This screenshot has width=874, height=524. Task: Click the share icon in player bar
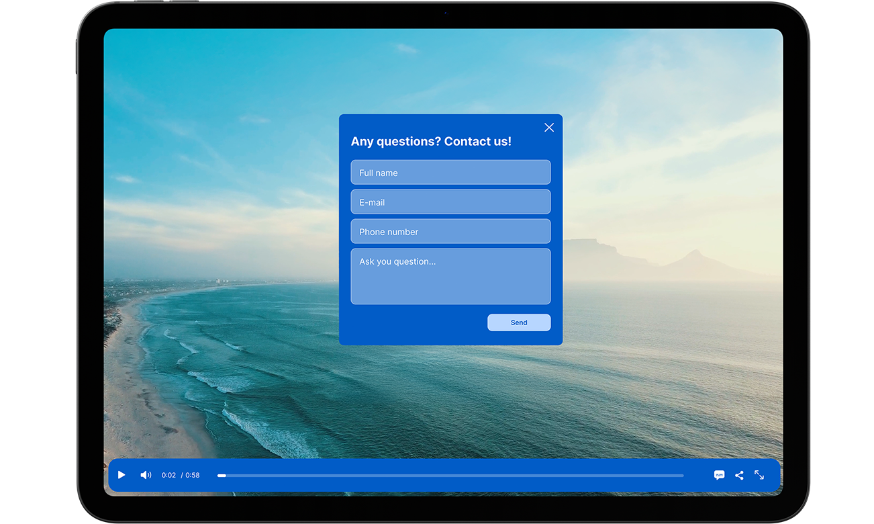tap(739, 475)
